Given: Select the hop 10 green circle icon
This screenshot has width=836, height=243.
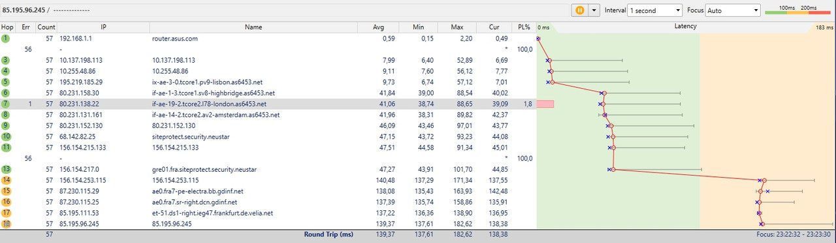Looking at the screenshot, I should pyautogui.click(x=6, y=137).
